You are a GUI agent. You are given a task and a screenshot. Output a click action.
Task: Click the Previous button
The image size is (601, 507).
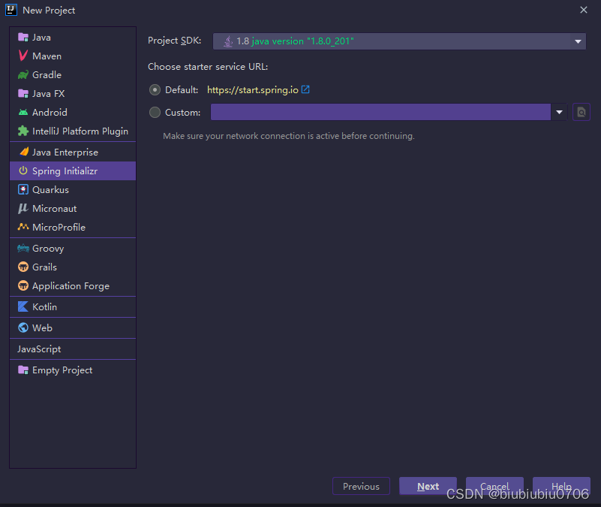coord(361,486)
